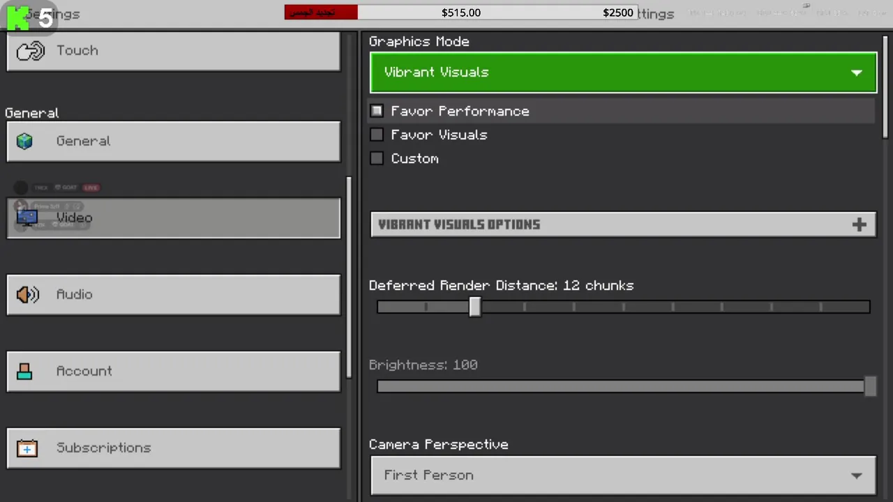893x502 pixels.
Task: Switch to the Subscriptions settings tab
Action: click(173, 448)
